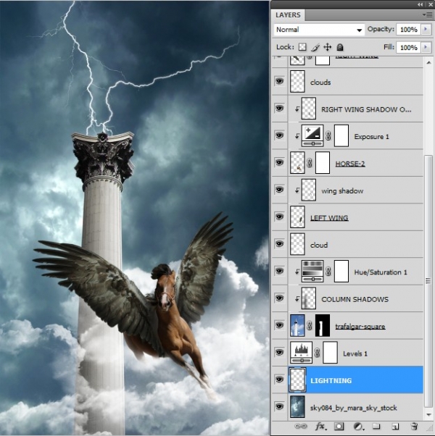Open the Layers panel options menu
Screen dimensions: 435x436
pyautogui.click(x=427, y=14)
